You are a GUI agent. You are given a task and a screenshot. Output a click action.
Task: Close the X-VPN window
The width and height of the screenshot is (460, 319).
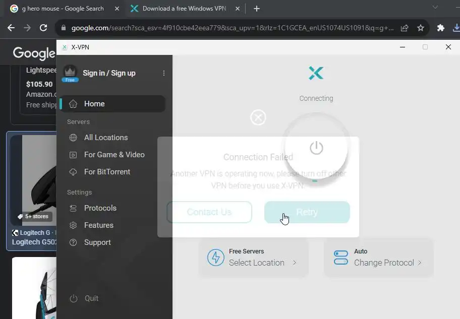click(448, 47)
